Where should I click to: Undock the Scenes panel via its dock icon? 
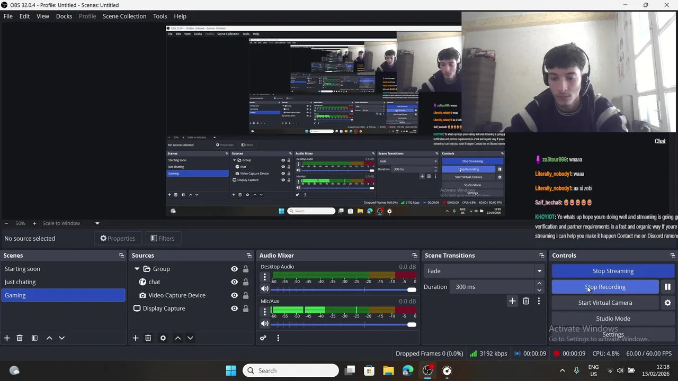[121, 256]
